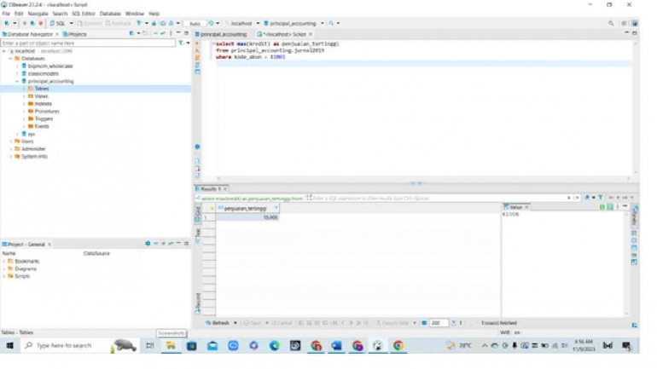Switch to the Database Navigator tab
The image size is (657, 369).
coord(29,34)
